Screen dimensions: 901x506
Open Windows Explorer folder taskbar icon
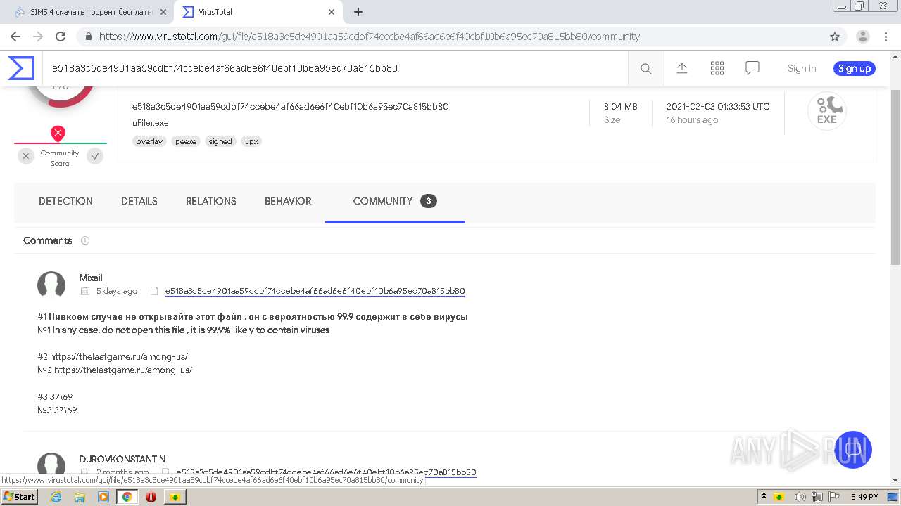80,497
